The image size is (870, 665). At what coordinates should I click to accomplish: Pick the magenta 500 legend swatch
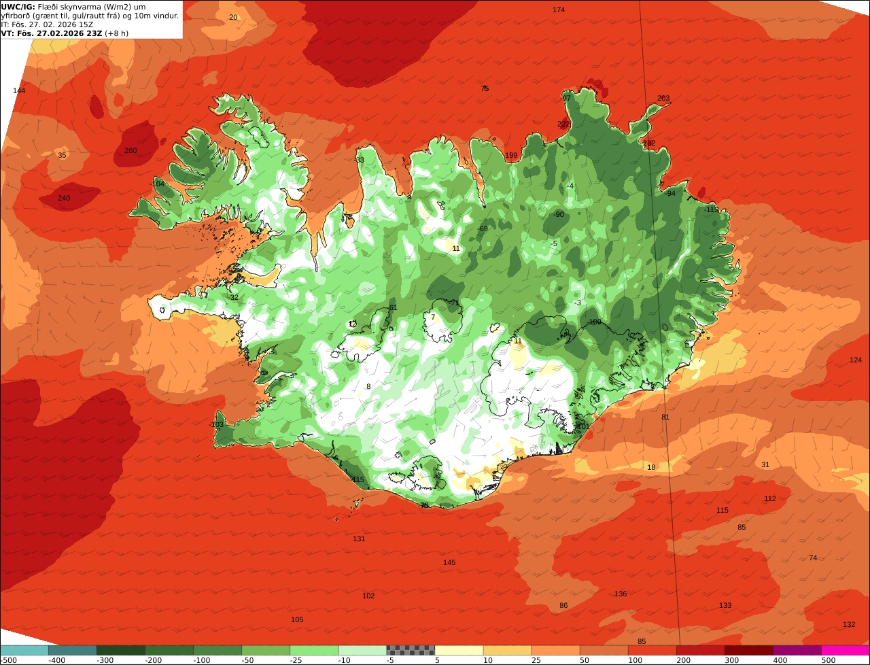click(846, 650)
